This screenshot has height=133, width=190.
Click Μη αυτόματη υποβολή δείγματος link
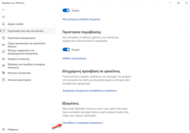[x=81, y=19]
